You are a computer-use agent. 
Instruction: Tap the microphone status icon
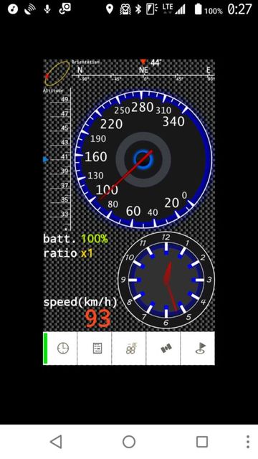47,9
